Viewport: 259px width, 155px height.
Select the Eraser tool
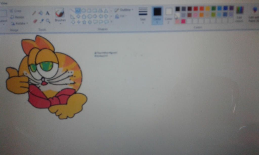(x=35, y=21)
